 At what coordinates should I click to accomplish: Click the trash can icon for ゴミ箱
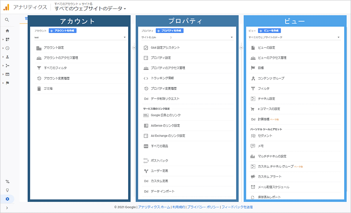coord(39,89)
